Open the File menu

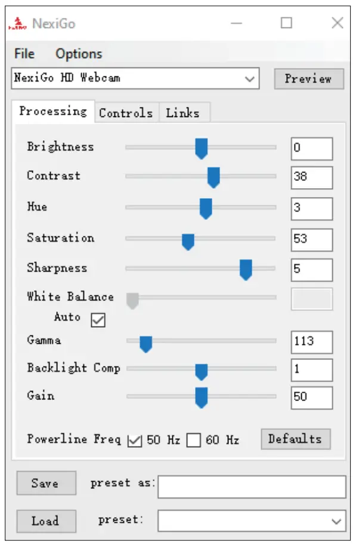(24, 54)
